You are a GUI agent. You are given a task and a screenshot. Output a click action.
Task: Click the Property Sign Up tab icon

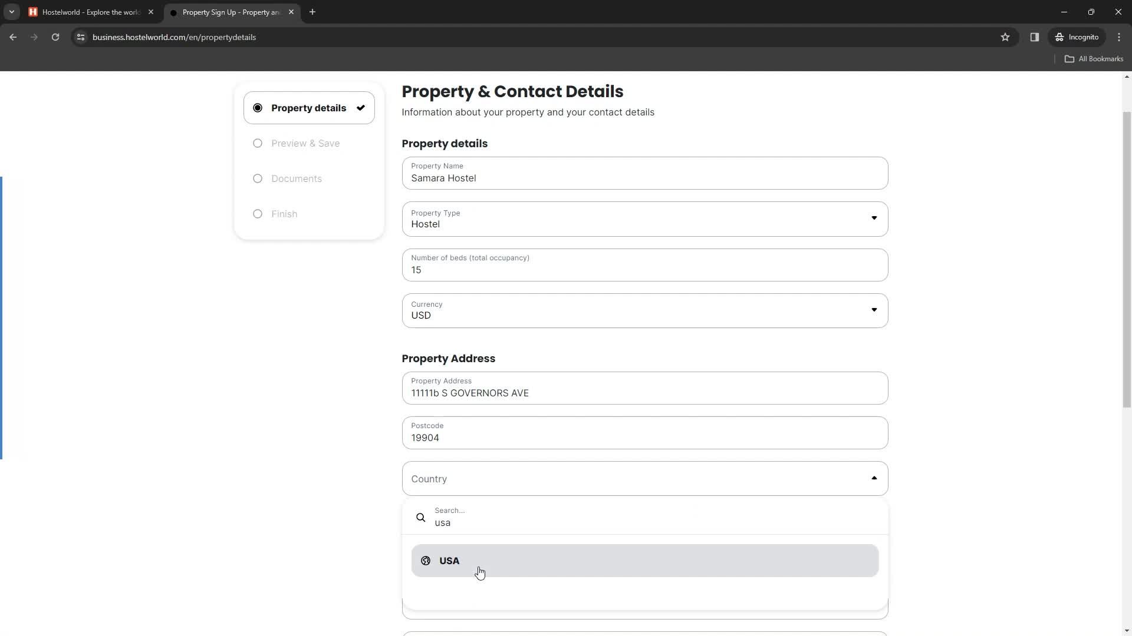pos(173,12)
